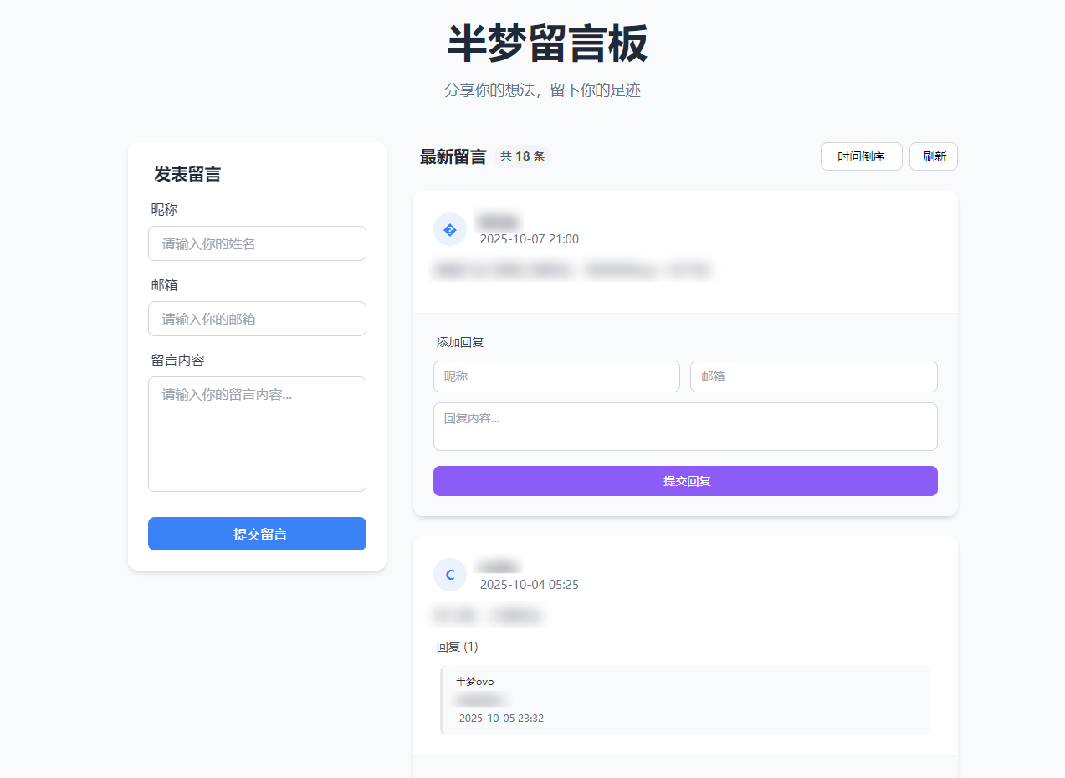1065x778 pixels.
Task: Click the 2025-10-07 21:00 timestamp
Action: (x=529, y=239)
